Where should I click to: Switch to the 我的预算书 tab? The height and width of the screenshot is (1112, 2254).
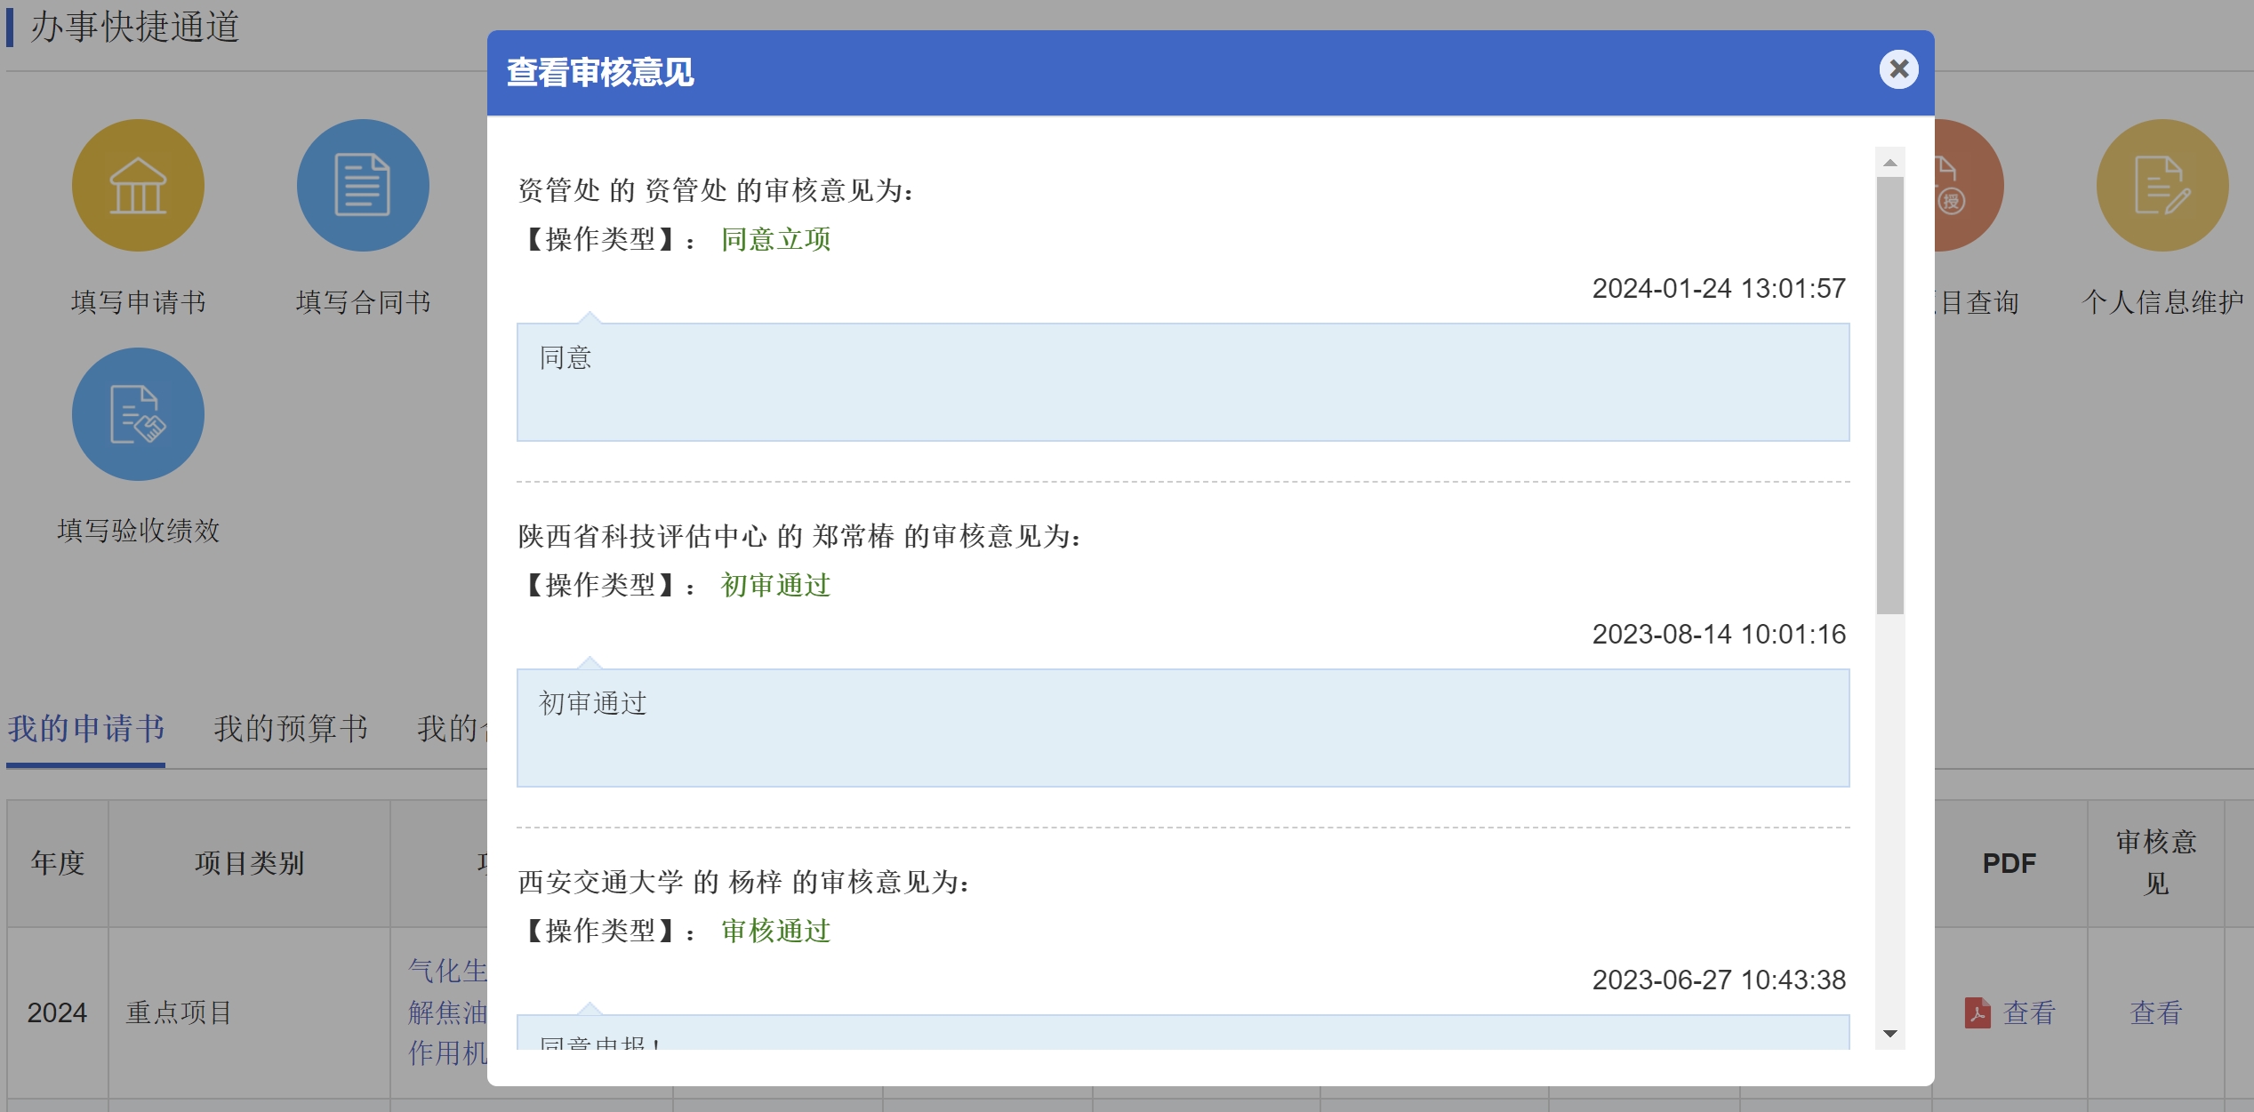click(x=291, y=729)
